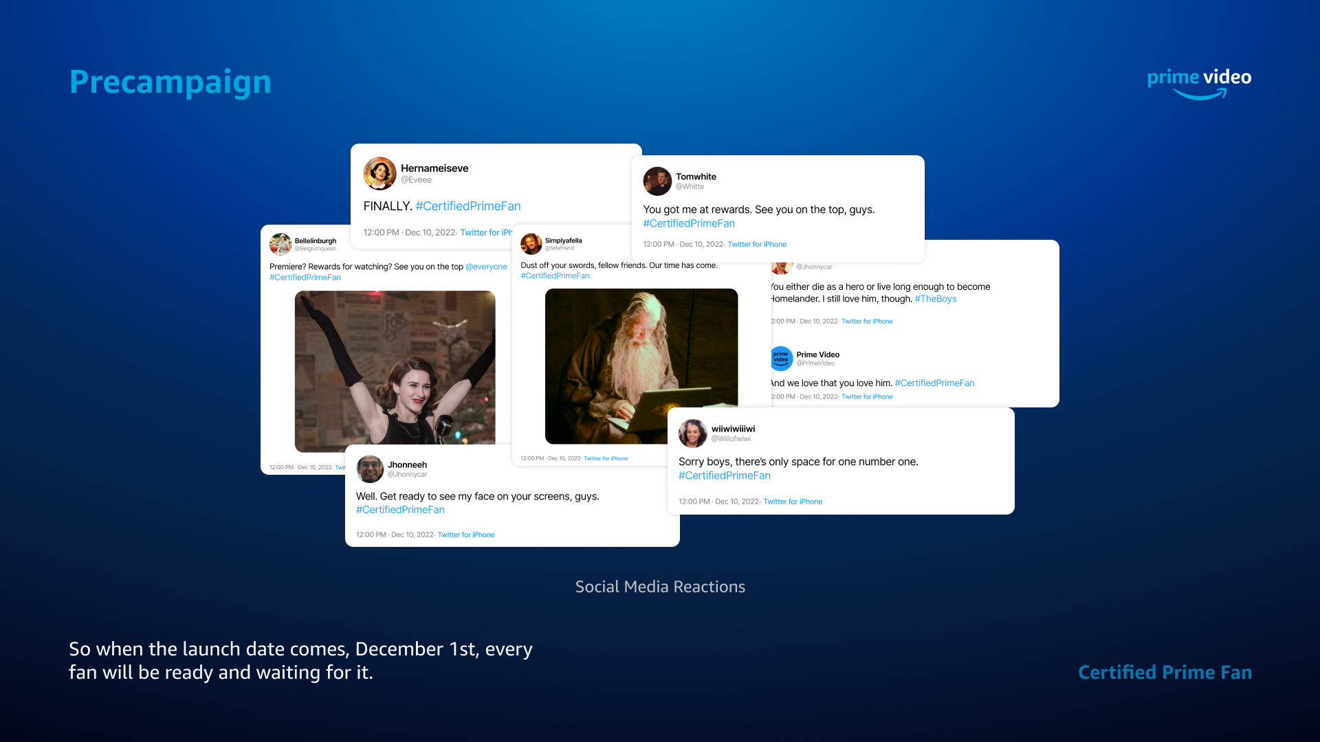This screenshot has width=1320, height=742.
Task: Open #CertifiedPrimeFan hashtag in Simplyafella's tweet
Action: click(x=555, y=276)
